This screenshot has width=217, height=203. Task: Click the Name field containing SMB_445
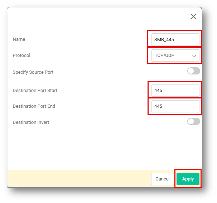click(175, 39)
